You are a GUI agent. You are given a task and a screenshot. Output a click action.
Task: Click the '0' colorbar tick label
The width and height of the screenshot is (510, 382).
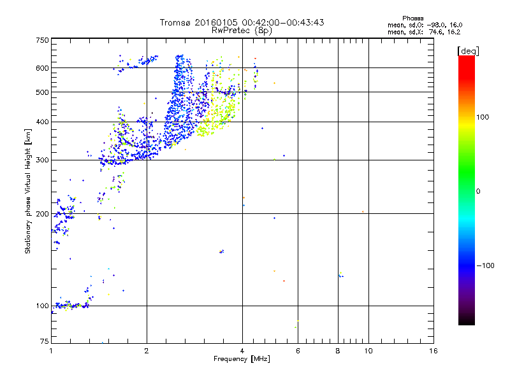pos(478,192)
